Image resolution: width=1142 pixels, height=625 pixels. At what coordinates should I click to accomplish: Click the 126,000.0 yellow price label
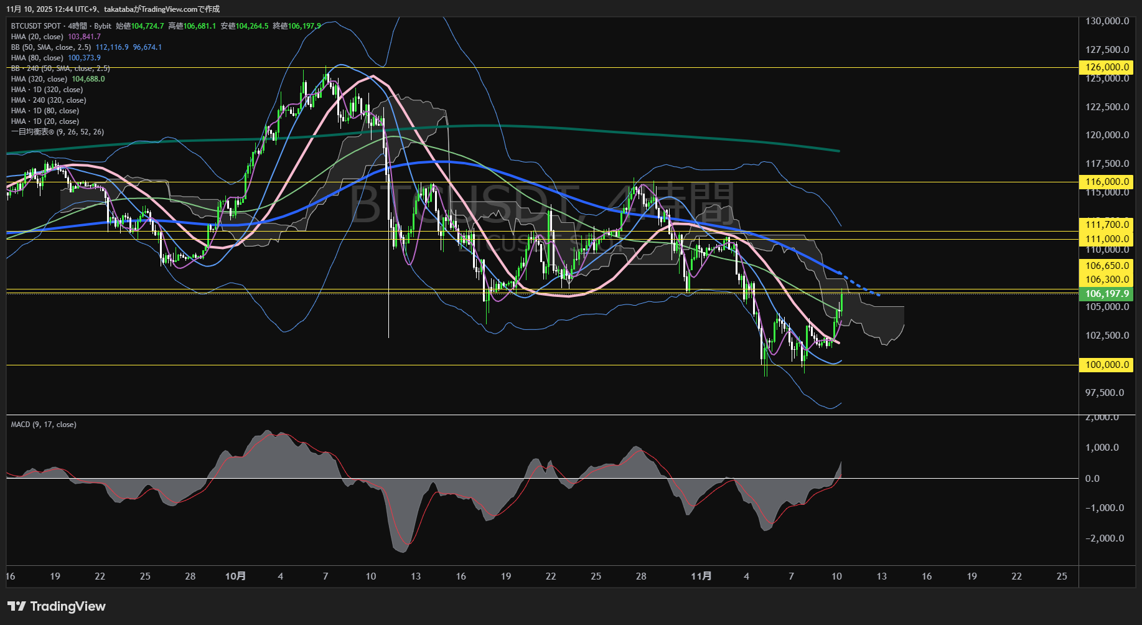pos(1107,67)
